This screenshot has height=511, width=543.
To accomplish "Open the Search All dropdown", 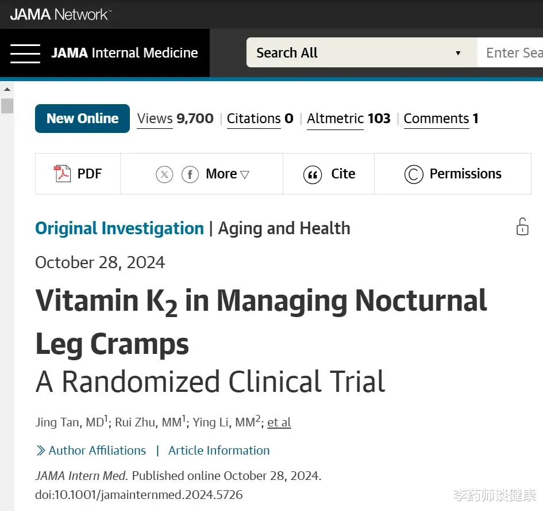I will [361, 52].
